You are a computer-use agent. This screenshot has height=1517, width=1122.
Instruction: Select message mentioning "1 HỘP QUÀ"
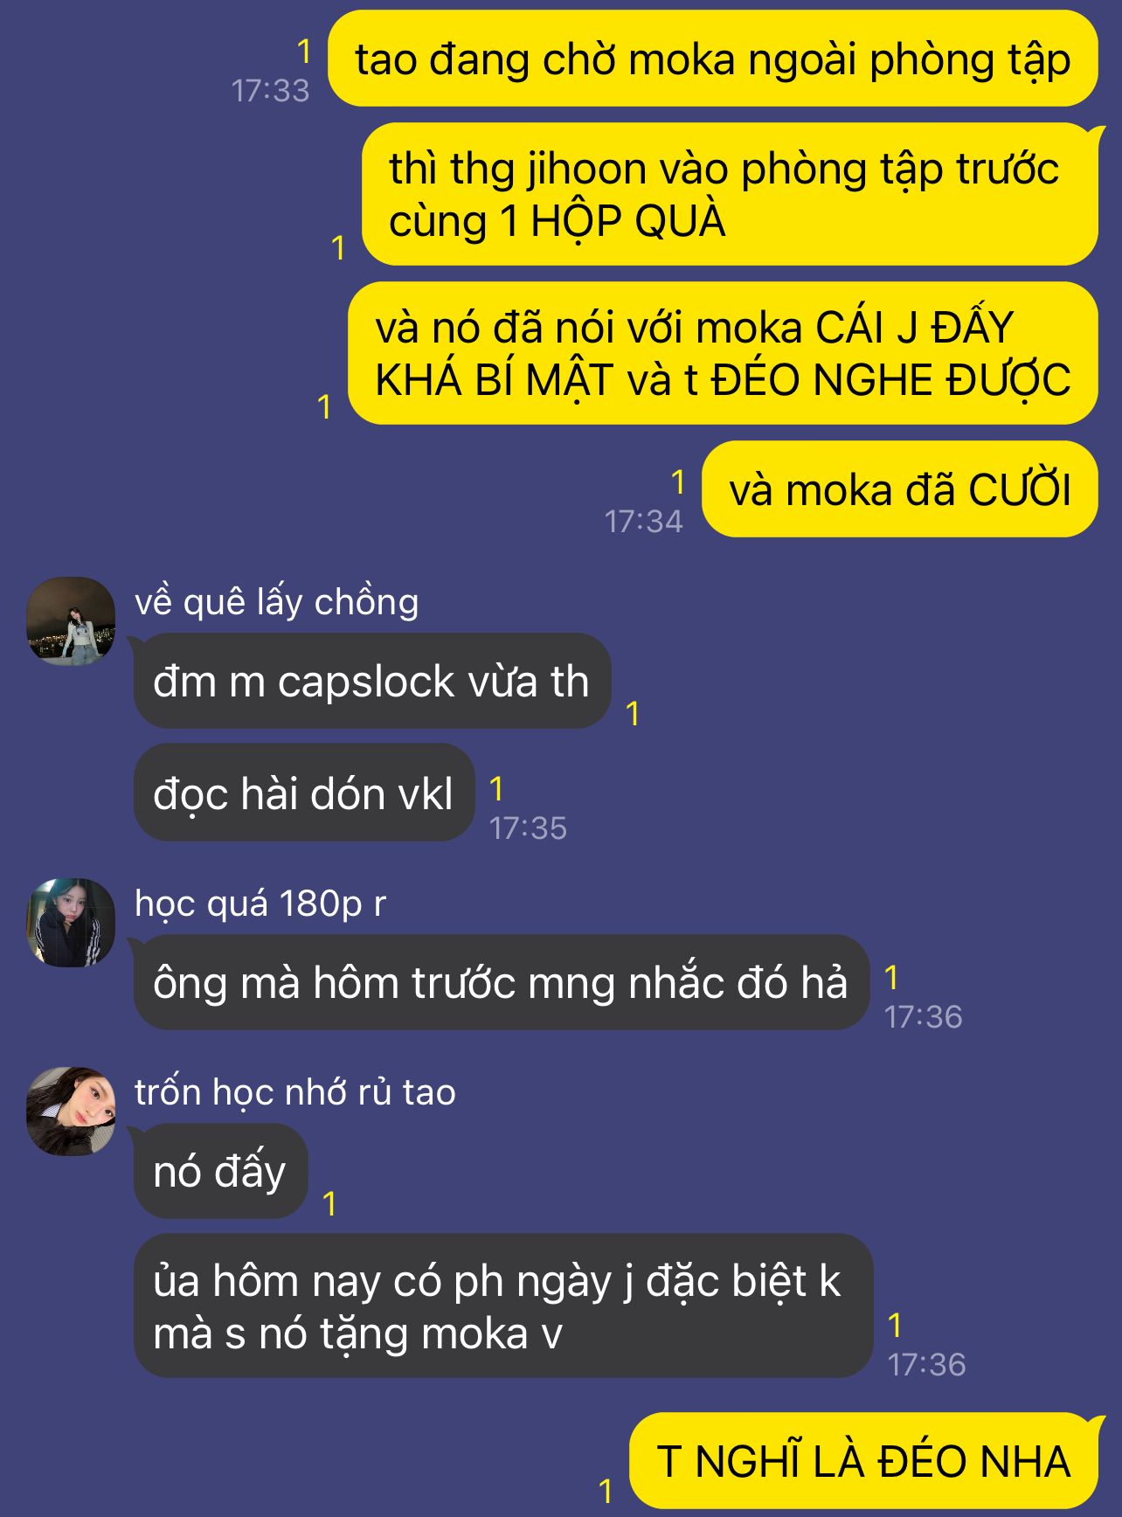click(x=730, y=194)
